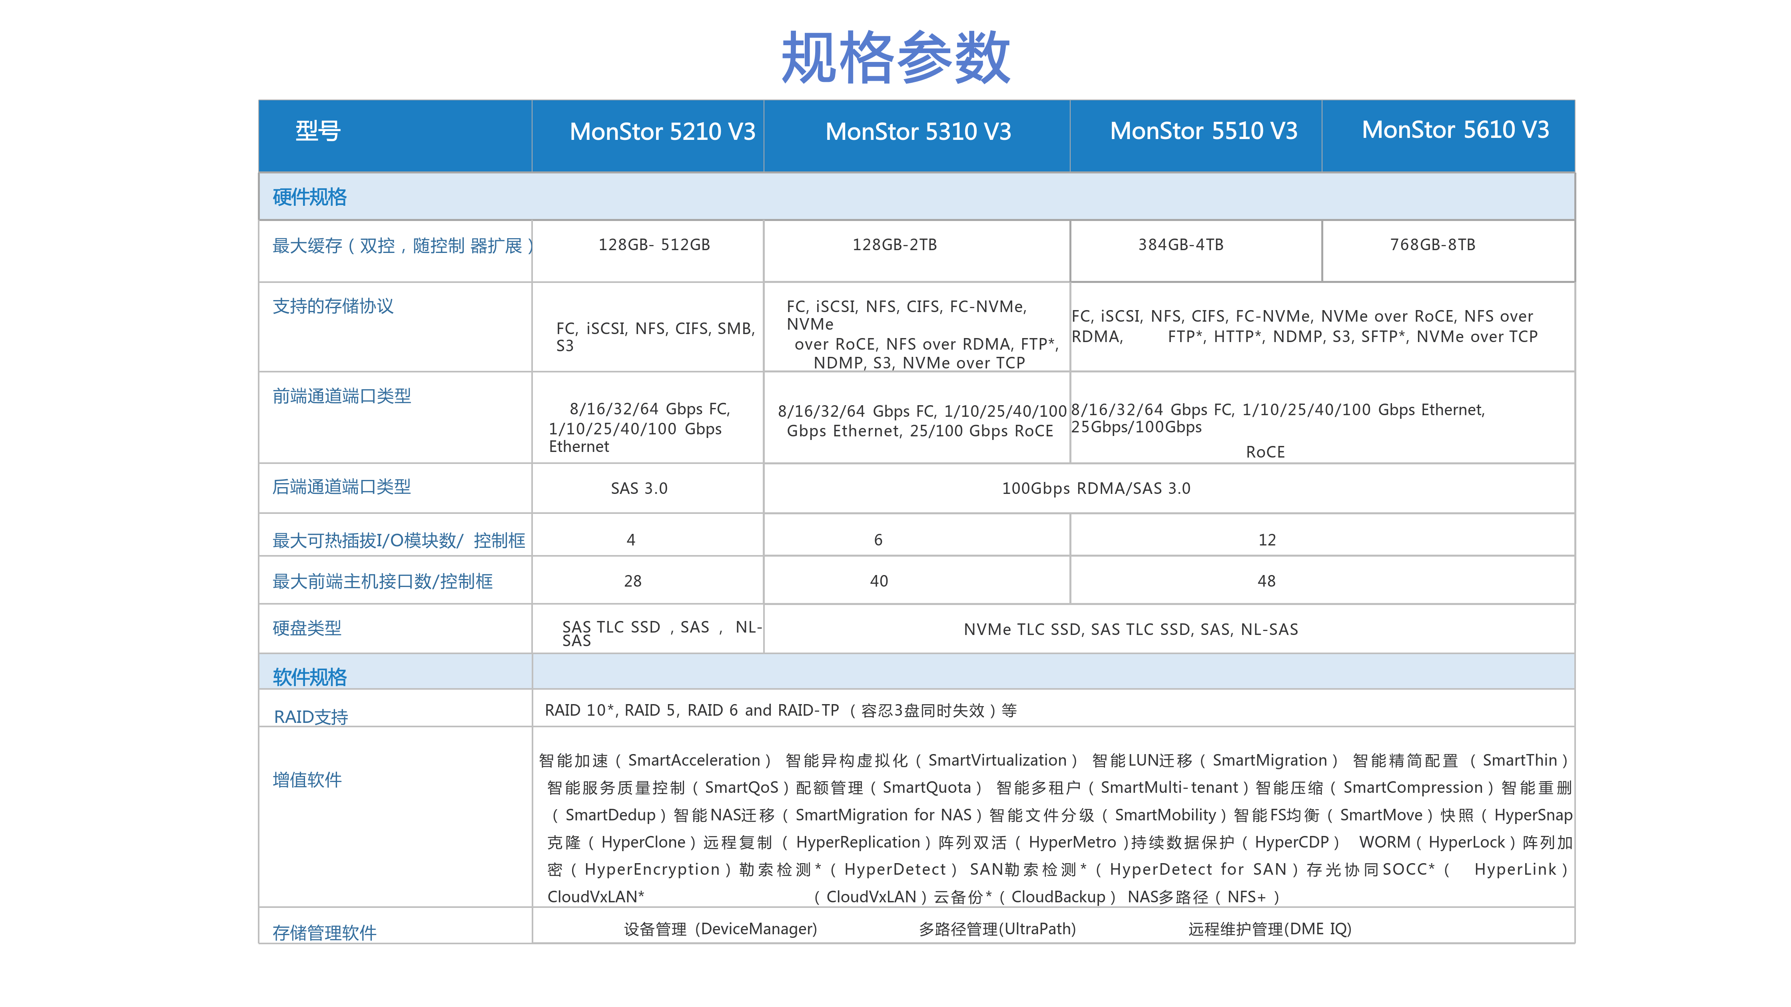Click 远程维护管理(DME IQ) text

tap(1270, 929)
